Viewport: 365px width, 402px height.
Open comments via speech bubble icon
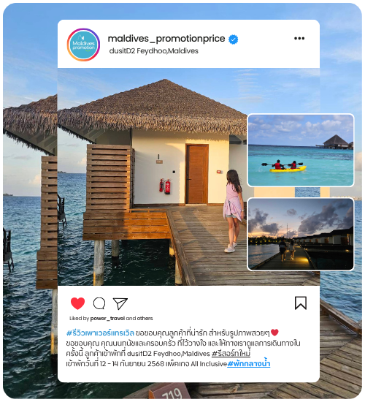point(99,303)
